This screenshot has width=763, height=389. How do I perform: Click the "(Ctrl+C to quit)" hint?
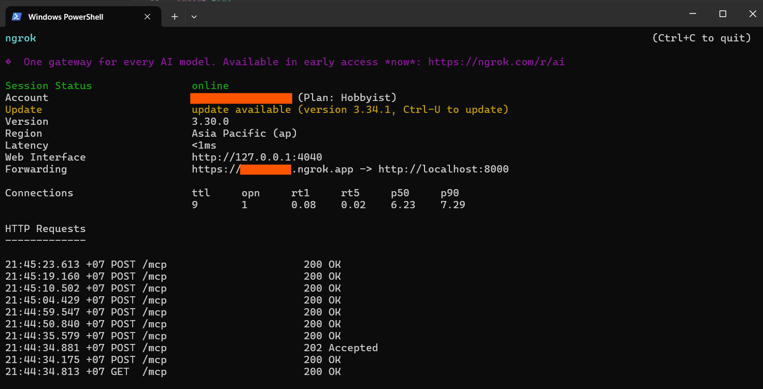point(701,38)
